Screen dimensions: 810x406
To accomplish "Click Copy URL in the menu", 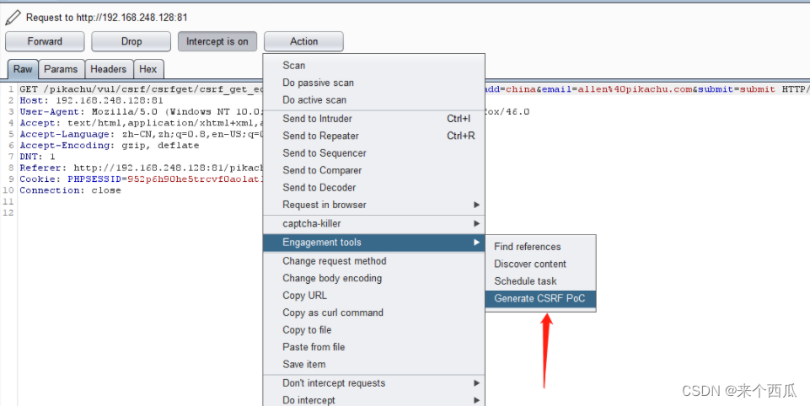I will point(374,296).
